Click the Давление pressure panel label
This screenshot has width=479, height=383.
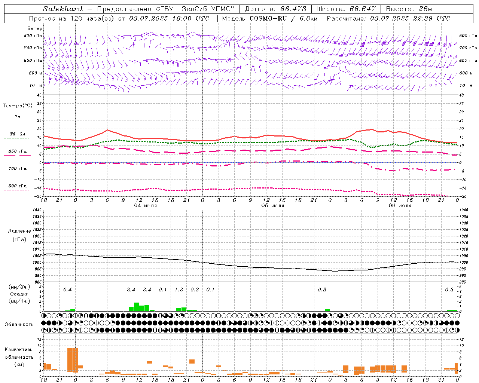[19, 231]
